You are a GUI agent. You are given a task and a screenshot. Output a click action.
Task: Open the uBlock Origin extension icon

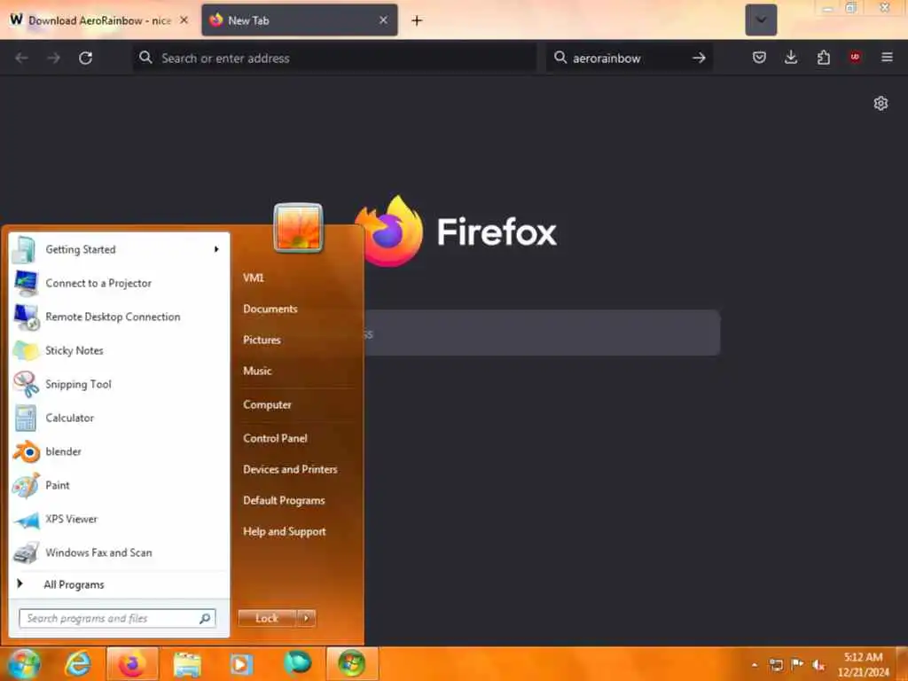click(855, 57)
